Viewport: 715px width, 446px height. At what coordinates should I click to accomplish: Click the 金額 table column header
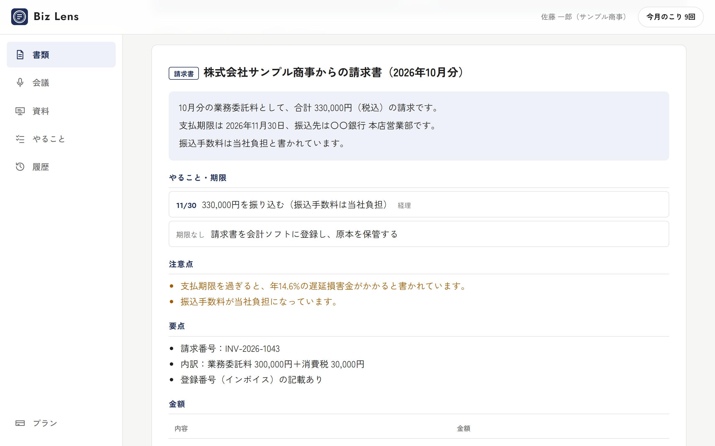tap(464, 428)
